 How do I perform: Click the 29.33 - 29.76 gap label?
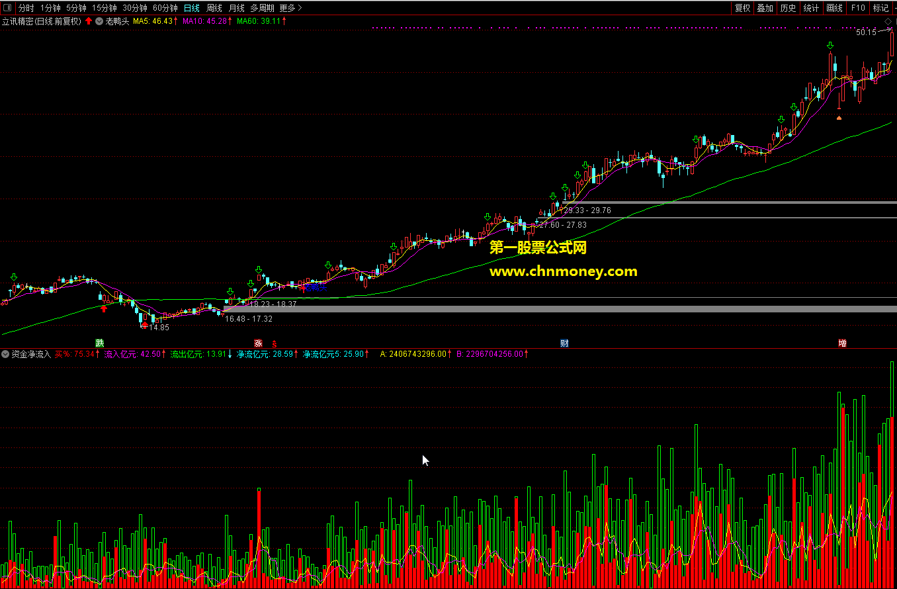(x=587, y=210)
